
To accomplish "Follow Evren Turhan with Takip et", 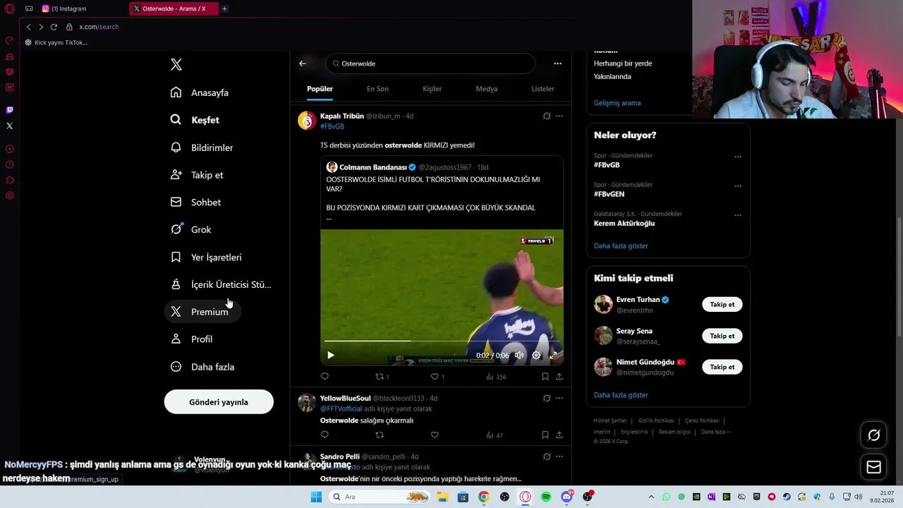I will click(x=722, y=305).
